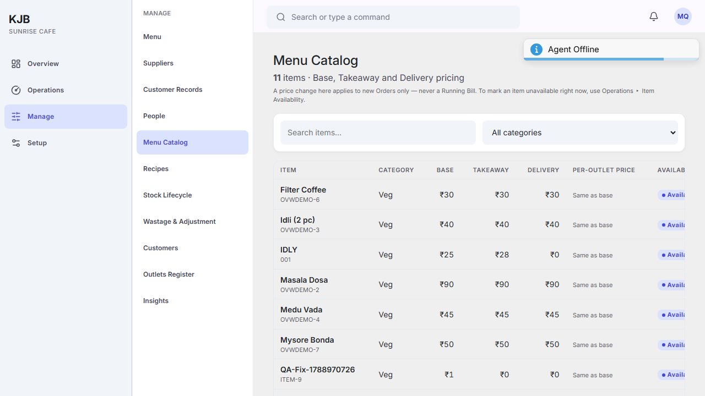Open the notifications bell
Image resolution: width=705 pixels, height=396 pixels.
654,16
